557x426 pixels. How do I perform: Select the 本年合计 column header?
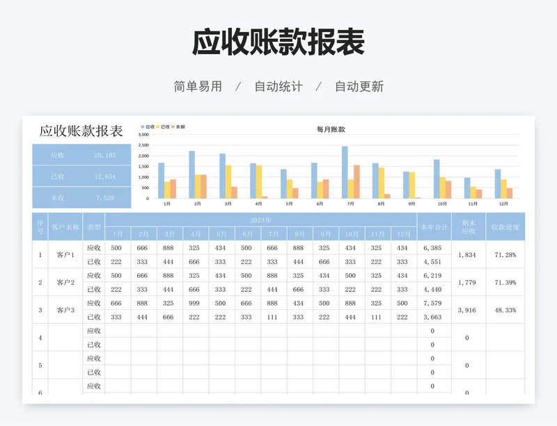(434, 227)
